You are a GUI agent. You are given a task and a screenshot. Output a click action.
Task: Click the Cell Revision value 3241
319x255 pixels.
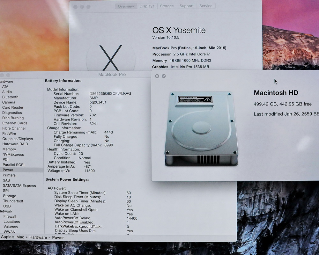coord(93,124)
